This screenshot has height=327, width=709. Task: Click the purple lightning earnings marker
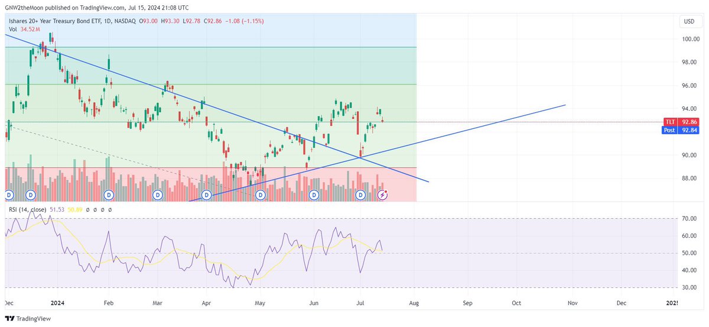pos(382,195)
